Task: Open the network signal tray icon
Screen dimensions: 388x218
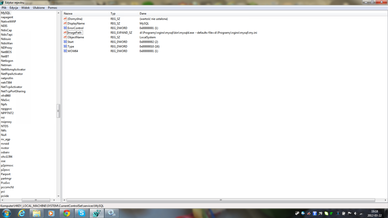Action: 361,213
